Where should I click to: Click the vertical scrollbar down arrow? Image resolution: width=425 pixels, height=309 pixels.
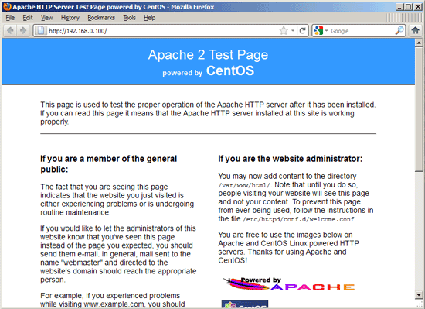click(419, 294)
